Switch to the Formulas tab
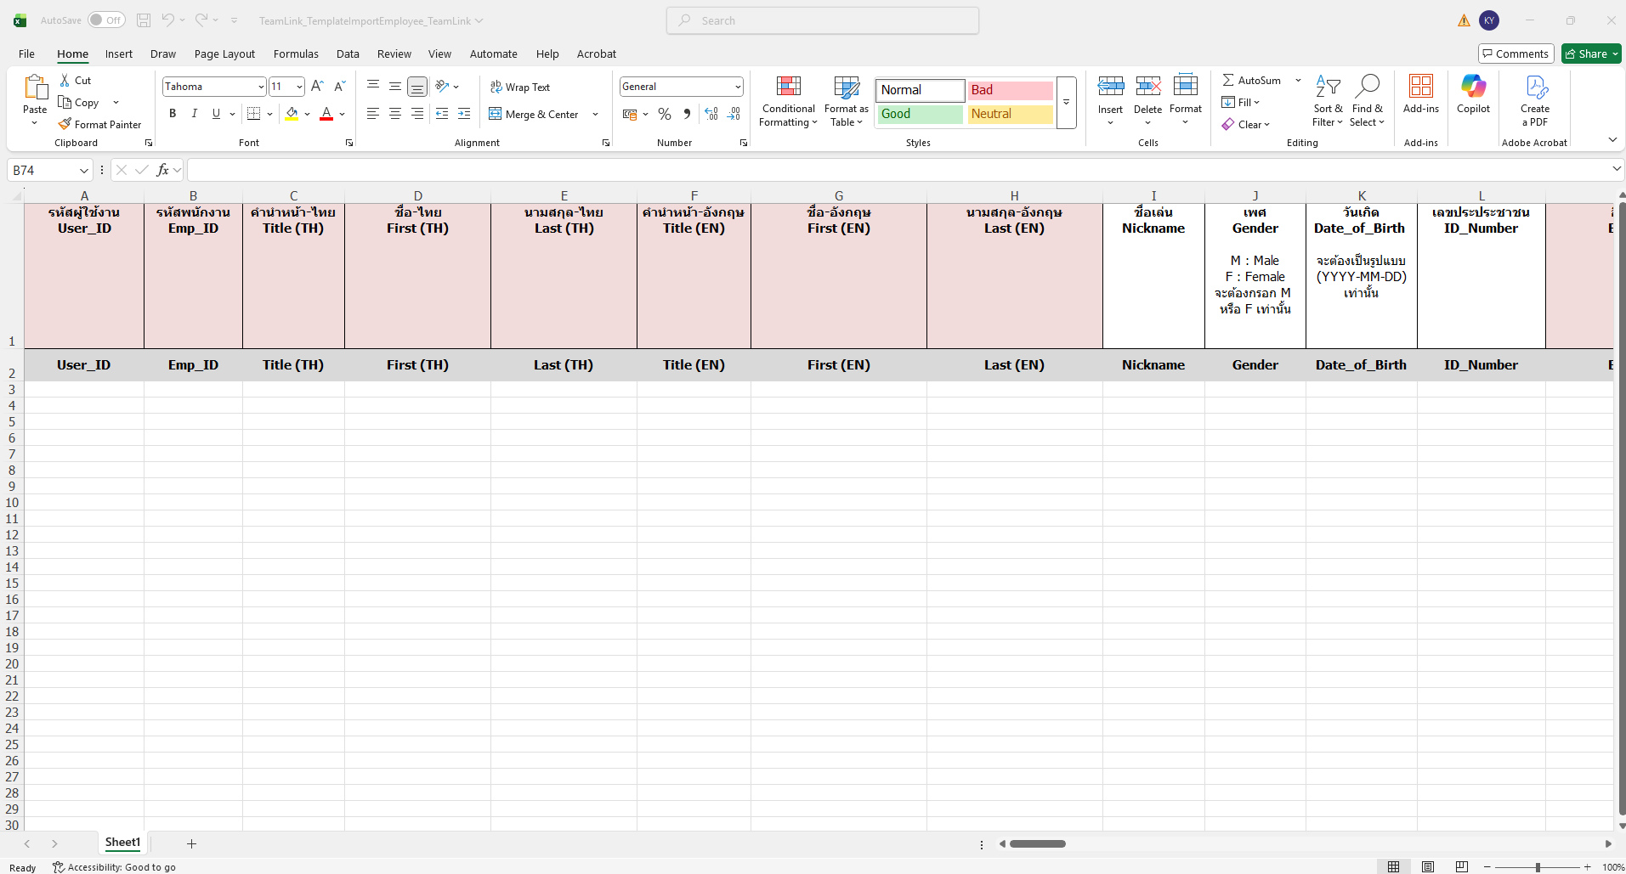1626x874 pixels. [x=296, y=54]
